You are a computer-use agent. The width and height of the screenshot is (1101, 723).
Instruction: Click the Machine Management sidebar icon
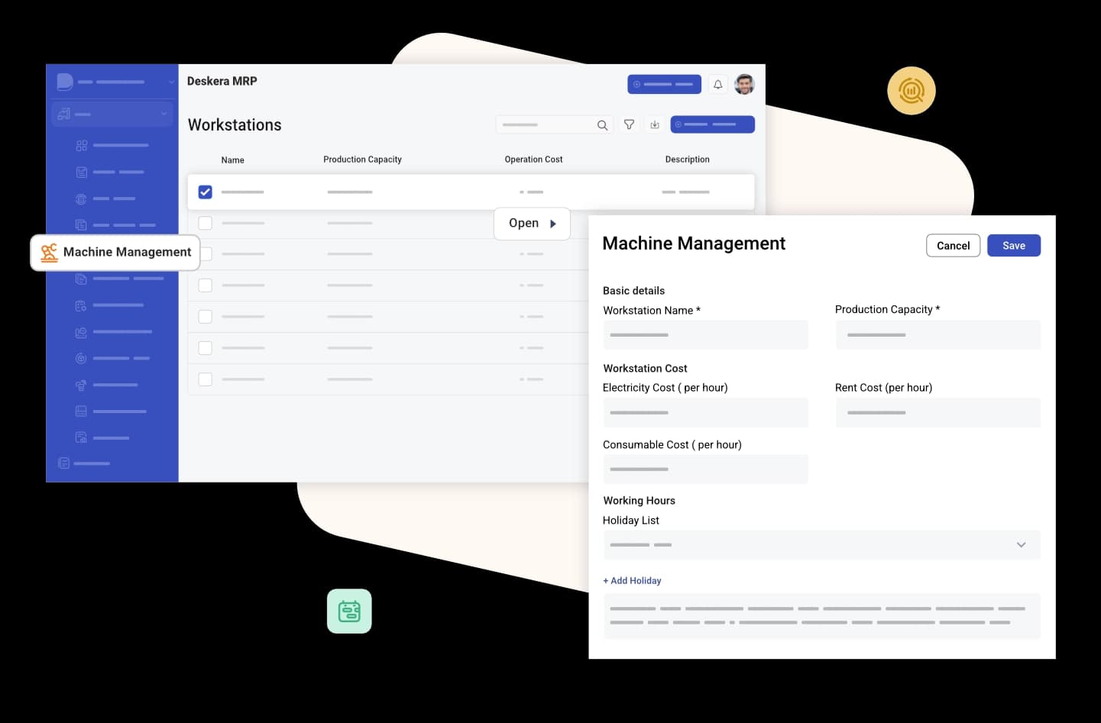[50, 252]
